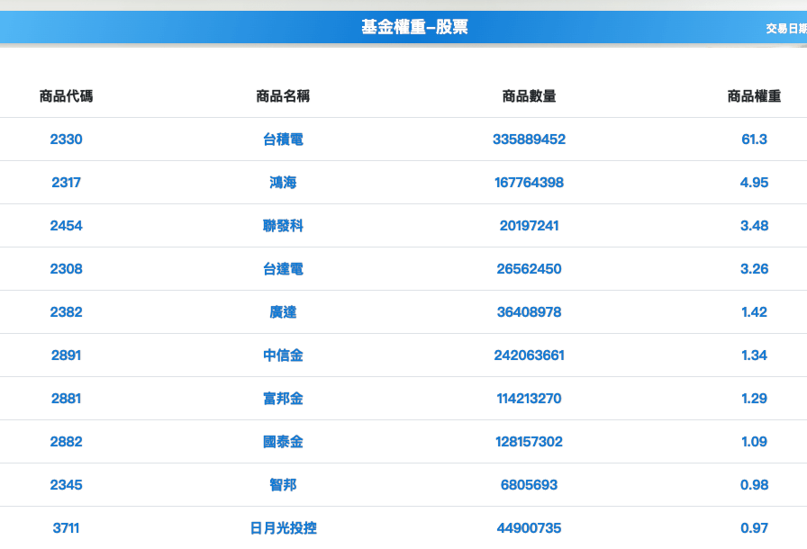The image size is (807, 549).
Task: Select the 61.3 weight value
Action: [754, 139]
